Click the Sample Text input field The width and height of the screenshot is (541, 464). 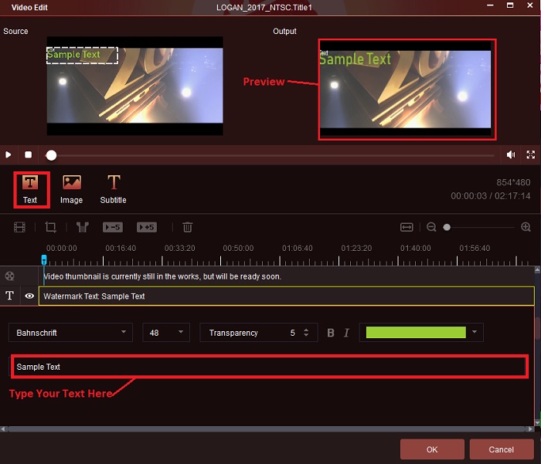pyautogui.click(x=269, y=367)
